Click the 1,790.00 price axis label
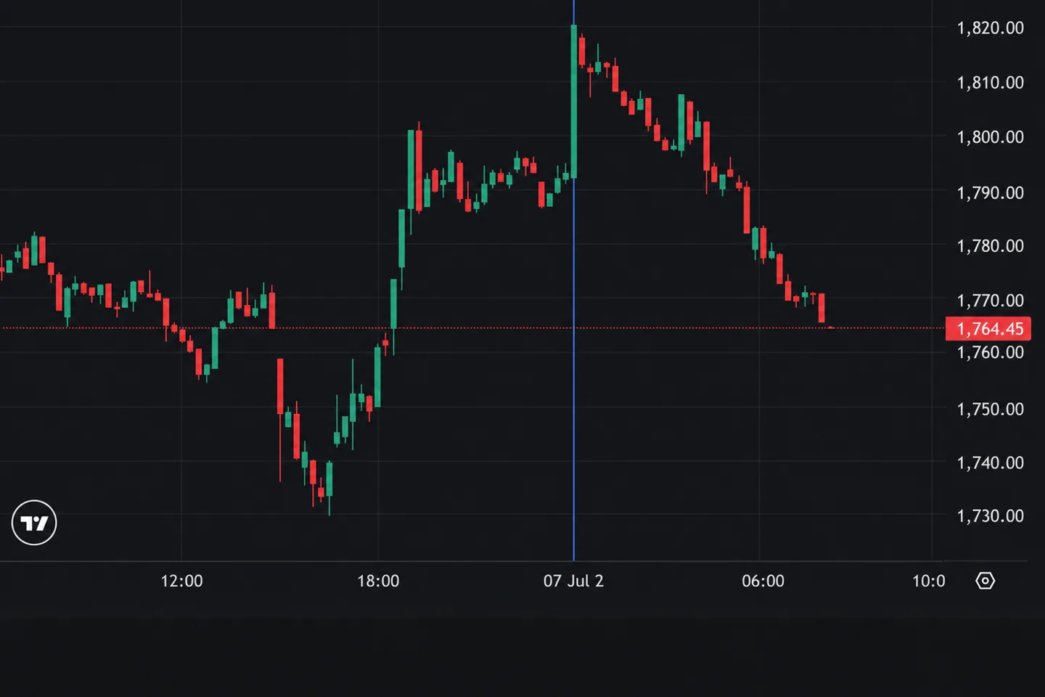The height and width of the screenshot is (697, 1045). point(990,193)
